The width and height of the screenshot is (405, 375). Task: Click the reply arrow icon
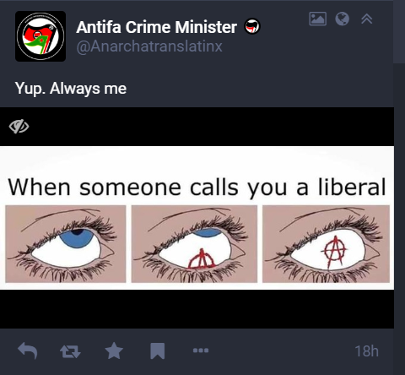coord(28,351)
